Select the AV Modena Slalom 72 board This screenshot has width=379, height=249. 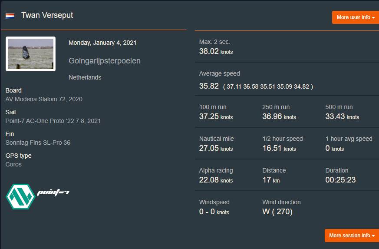pos(44,99)
